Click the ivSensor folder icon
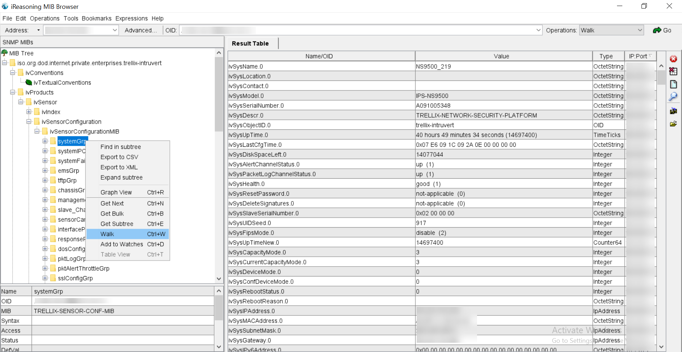682x352 pixels. 29,102
